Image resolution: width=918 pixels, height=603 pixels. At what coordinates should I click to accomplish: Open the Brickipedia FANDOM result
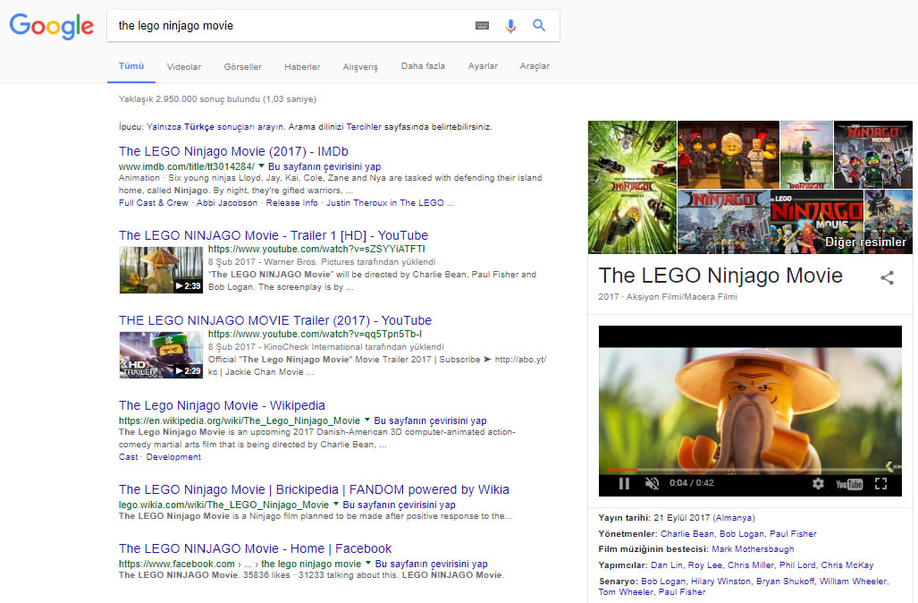(x=314, y=490)
